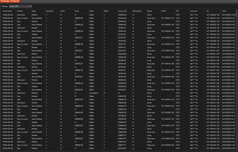Screen dimensions: 238x152
Task: Sort by the Limit column header
Action: click(x=67, y=11)
